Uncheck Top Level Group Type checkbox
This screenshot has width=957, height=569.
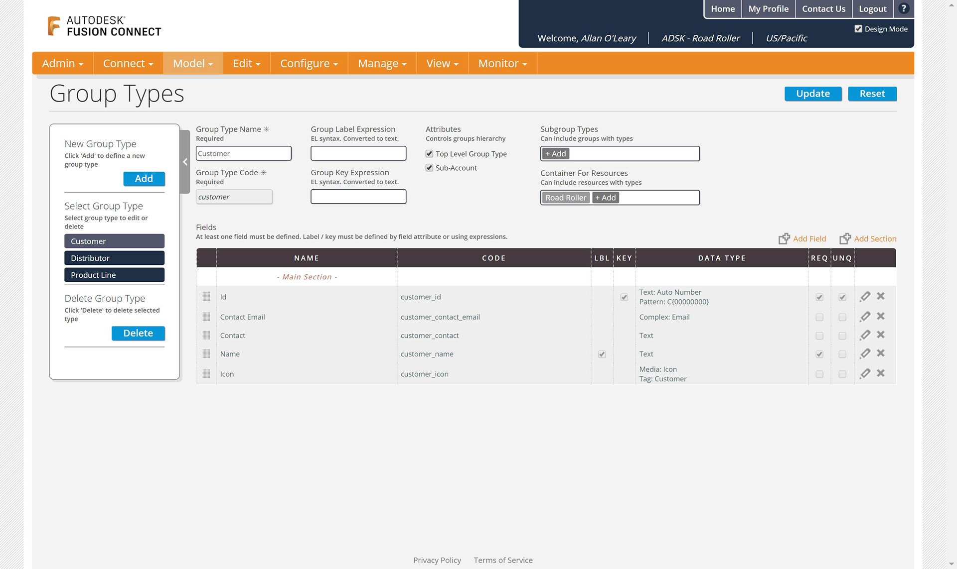(429, 154)
